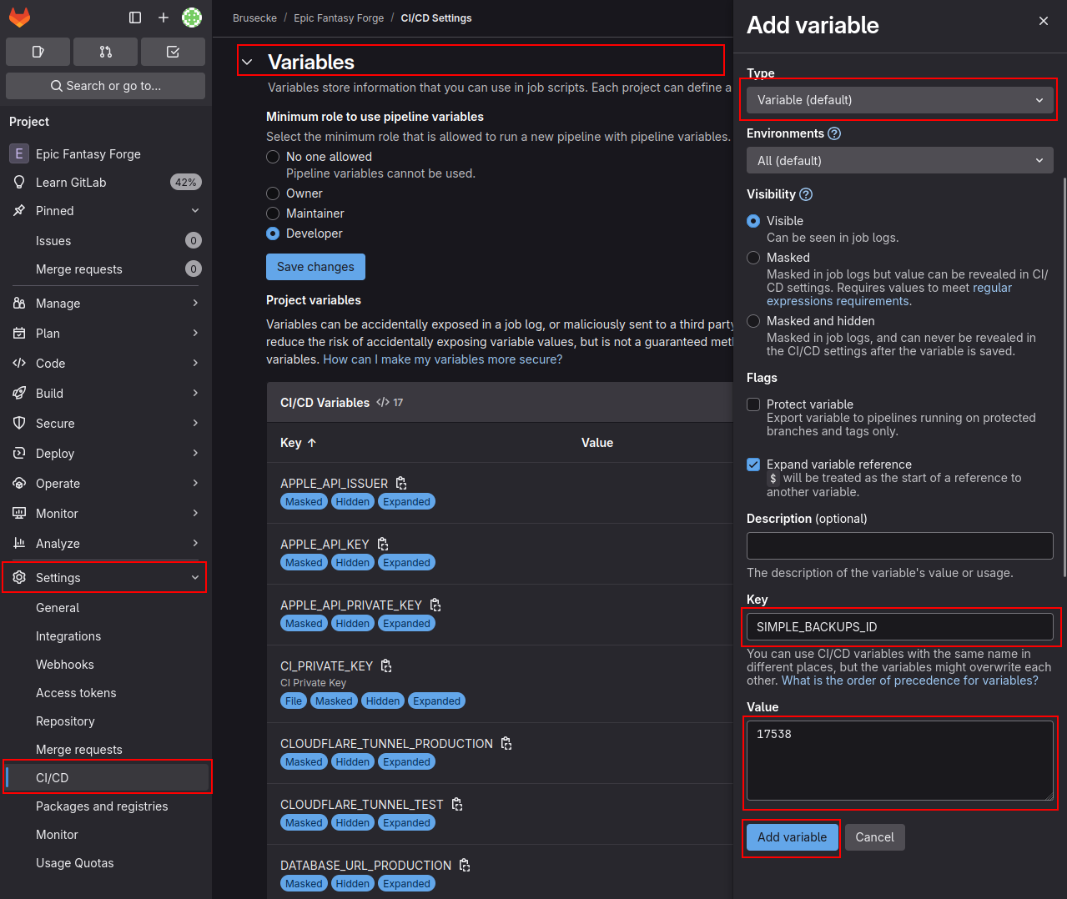Click the Cancel button
Image resolution: width=1067 pixels, height=899 pixels.
(874, 837)
